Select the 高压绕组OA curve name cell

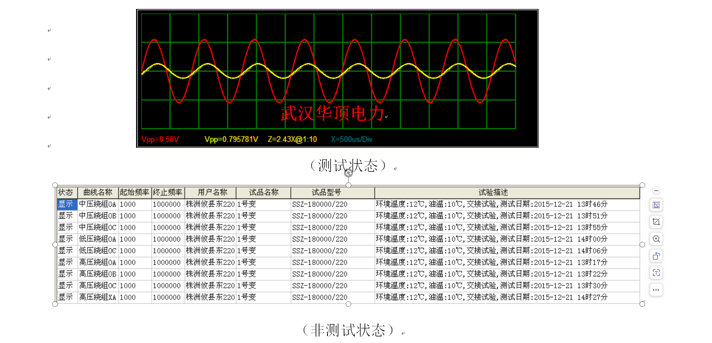click(98, 262)
